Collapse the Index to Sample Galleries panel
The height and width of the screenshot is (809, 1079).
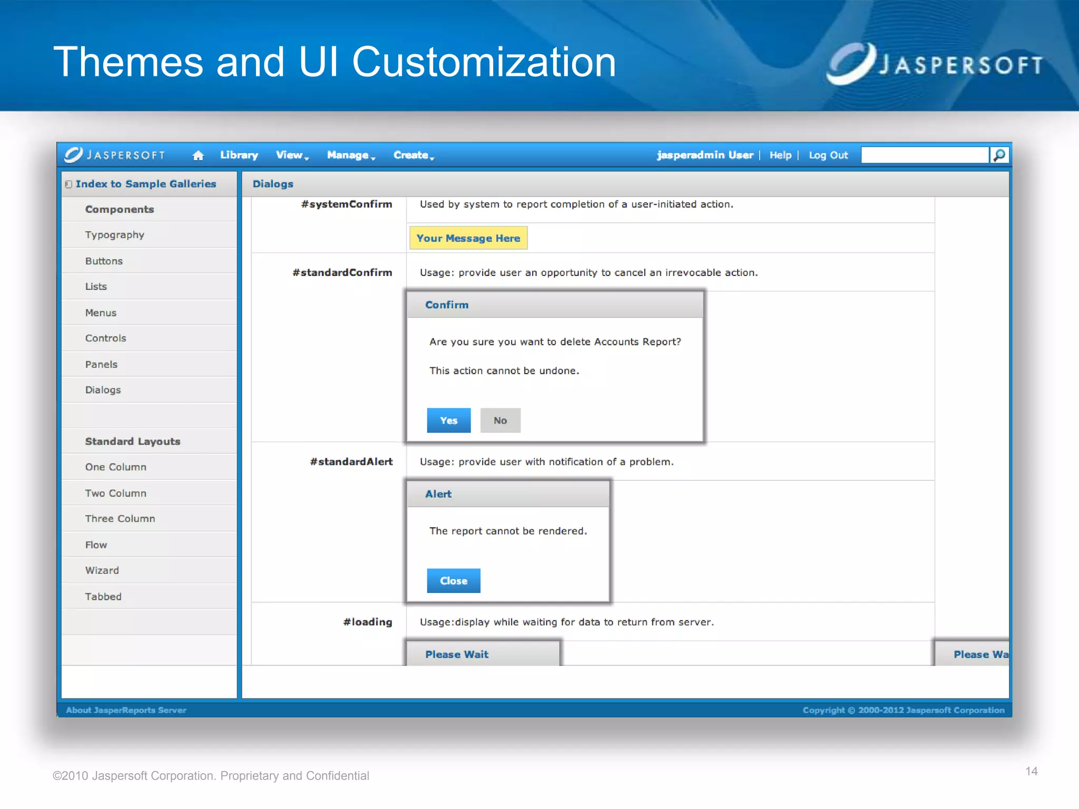(68, 184)
